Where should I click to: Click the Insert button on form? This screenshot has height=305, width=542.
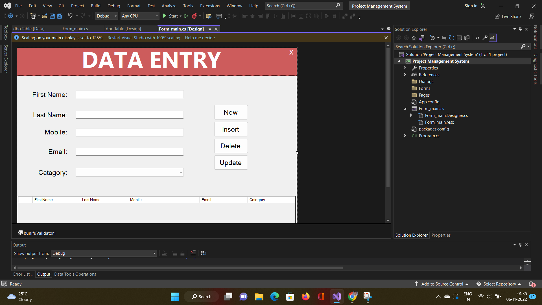[231, 129]
